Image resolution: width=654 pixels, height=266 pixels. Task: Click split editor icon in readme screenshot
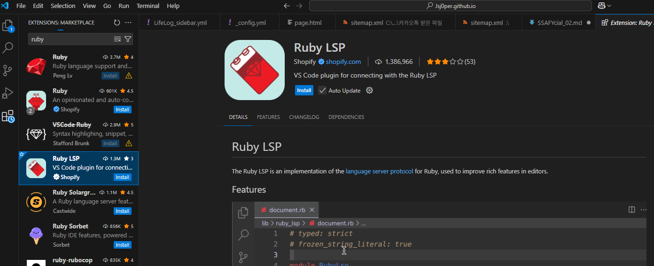632,210
